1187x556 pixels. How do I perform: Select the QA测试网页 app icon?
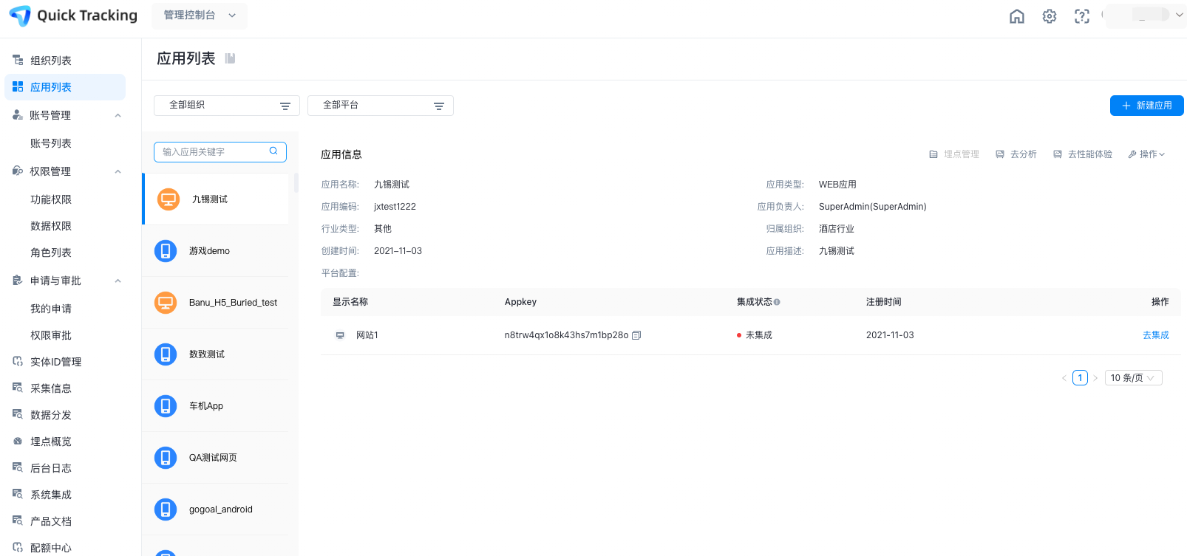pos(166,458)
